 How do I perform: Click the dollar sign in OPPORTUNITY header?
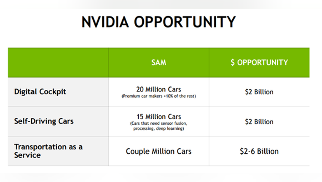click(233, 62)
